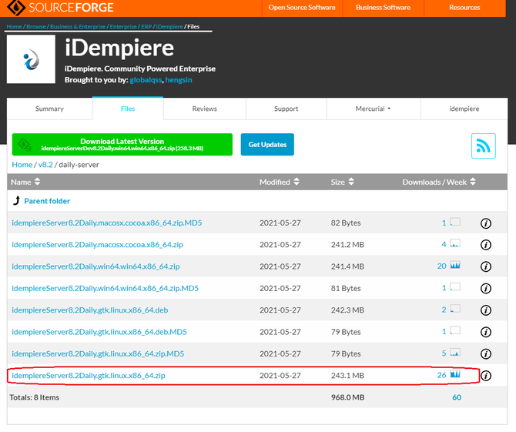Open globalqss profile link

146,80
